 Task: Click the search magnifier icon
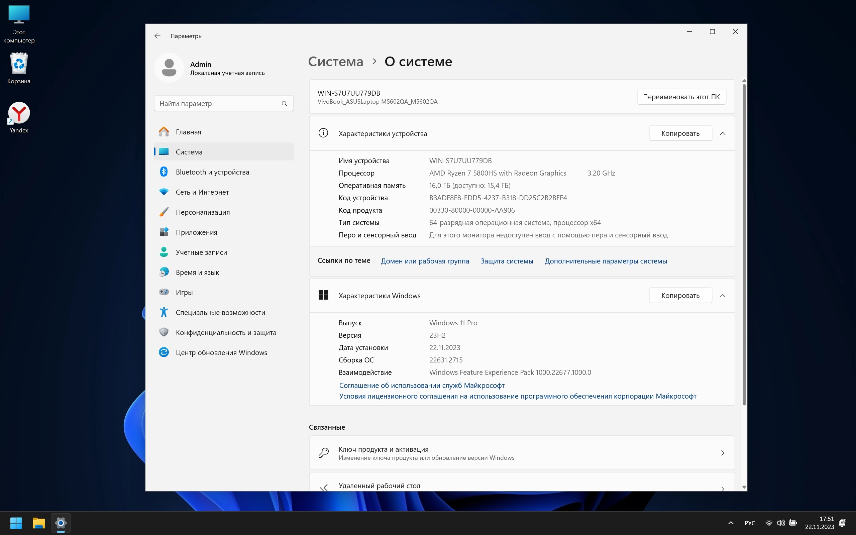[x=285, y=103]
